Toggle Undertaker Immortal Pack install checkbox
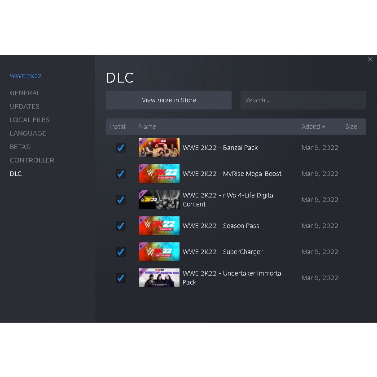The width and height of the screenshot is (377, 377). (x=120, y=278)
